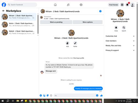Open Windows taskbar search
Viewport: 138px width, 103px height.
(x=8, y=101)
